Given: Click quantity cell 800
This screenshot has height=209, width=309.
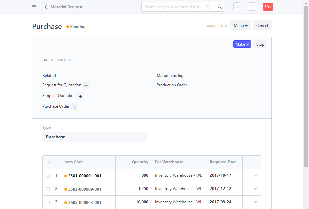Looking at the screenshot, I should [134, 175].
